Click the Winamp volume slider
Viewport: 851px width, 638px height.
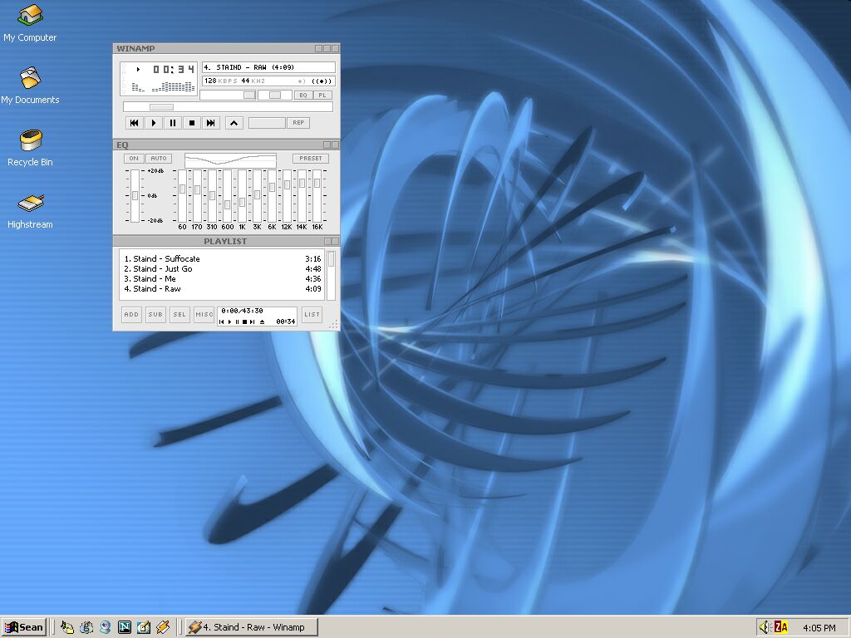[228, 96]
